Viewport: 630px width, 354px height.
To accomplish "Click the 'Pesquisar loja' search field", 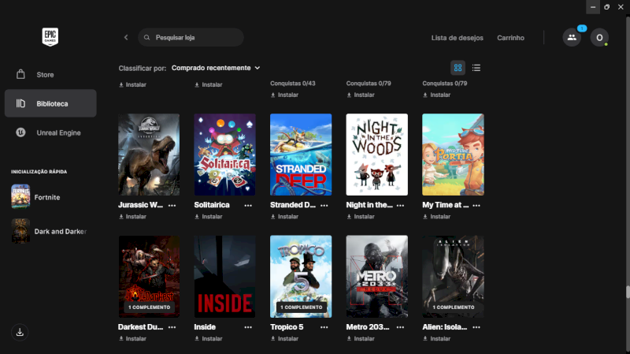I will pos(191,37).
